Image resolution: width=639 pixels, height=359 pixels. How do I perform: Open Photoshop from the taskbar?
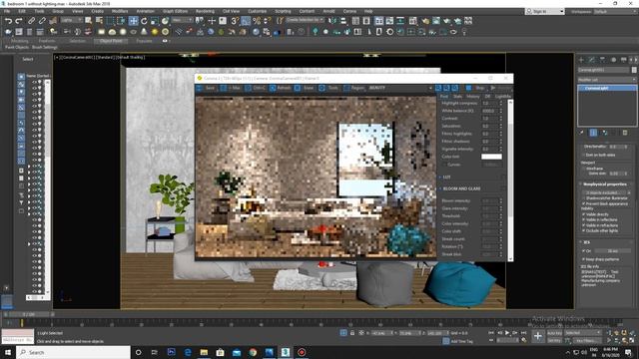tap(171, 352)
